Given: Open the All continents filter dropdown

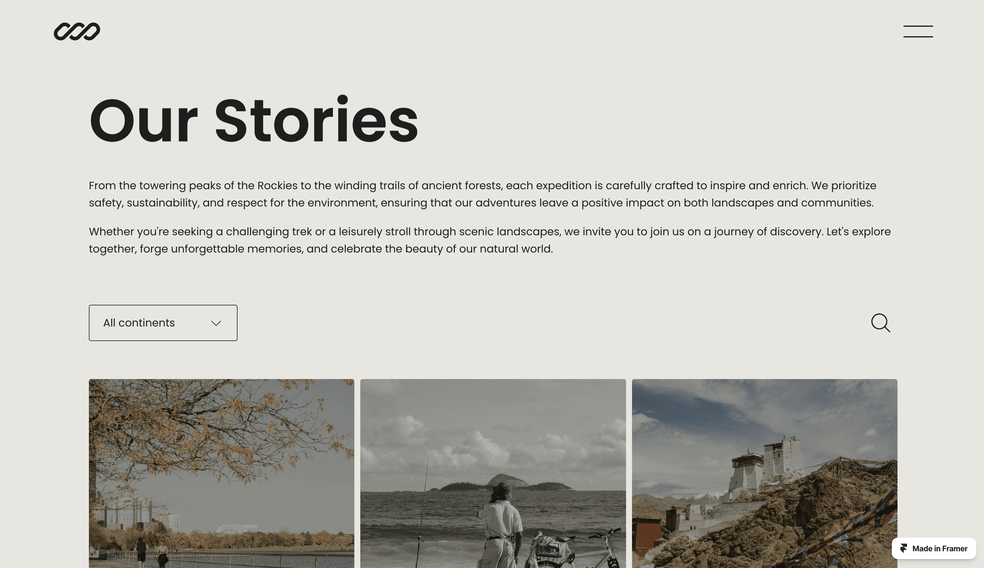Looking at the screenshot, I should [163, 323].
